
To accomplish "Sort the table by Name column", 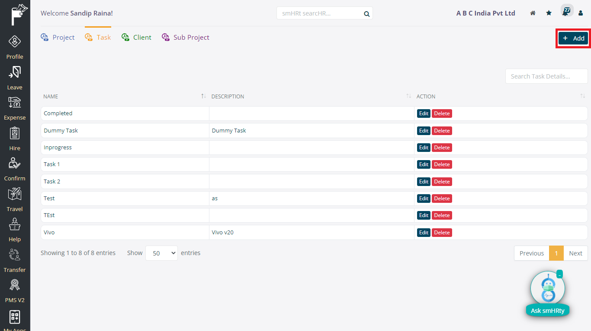I will pyautogui.click(x=203, y=96).
